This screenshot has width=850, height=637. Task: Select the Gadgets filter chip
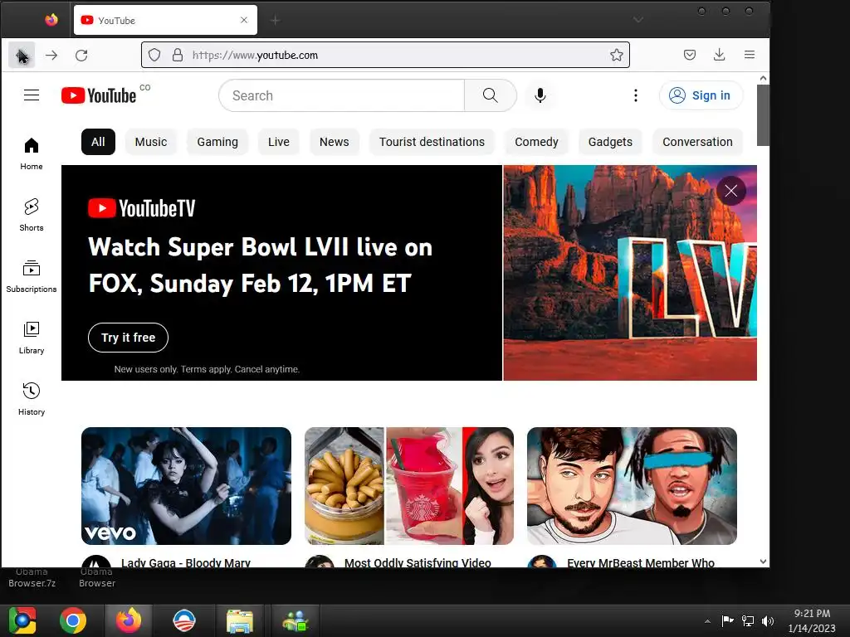(610, 142)
